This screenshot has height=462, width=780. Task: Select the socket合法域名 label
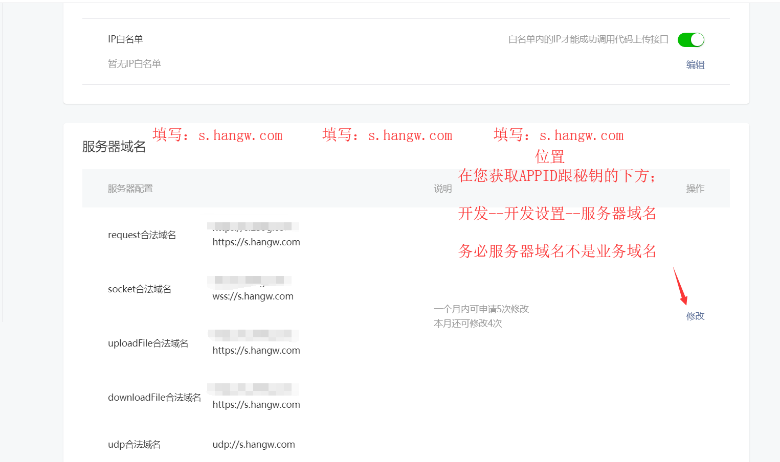[x=139, y=289]
